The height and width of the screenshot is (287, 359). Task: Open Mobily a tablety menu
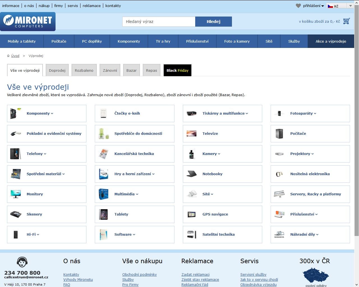click(22, 41)
